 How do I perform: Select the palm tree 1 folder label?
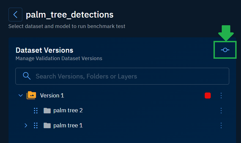(x=68, y=125)
